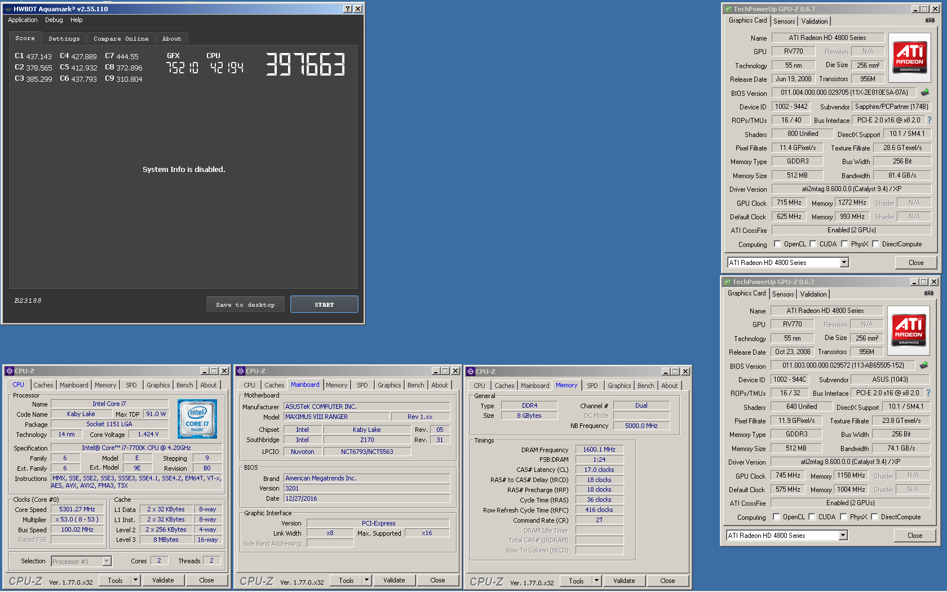This screenshot has width=947, height=592.
Task: Click Close button in CPU-Z Memory window
Action: coord(667,581)
